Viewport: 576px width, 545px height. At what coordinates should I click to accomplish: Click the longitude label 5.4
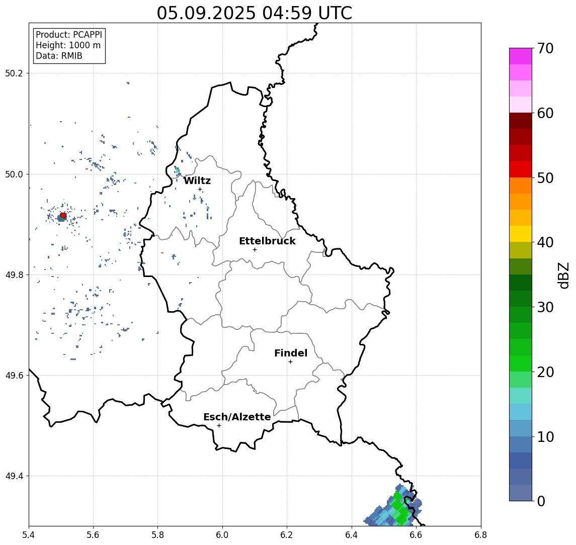tap(29, 535)
